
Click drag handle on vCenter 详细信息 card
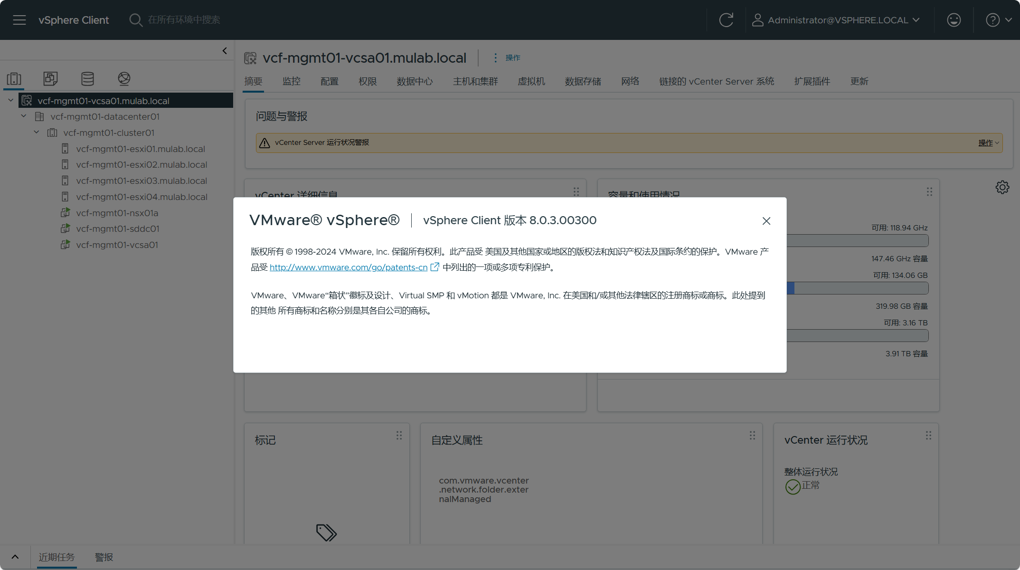click(x=576, y=191)
